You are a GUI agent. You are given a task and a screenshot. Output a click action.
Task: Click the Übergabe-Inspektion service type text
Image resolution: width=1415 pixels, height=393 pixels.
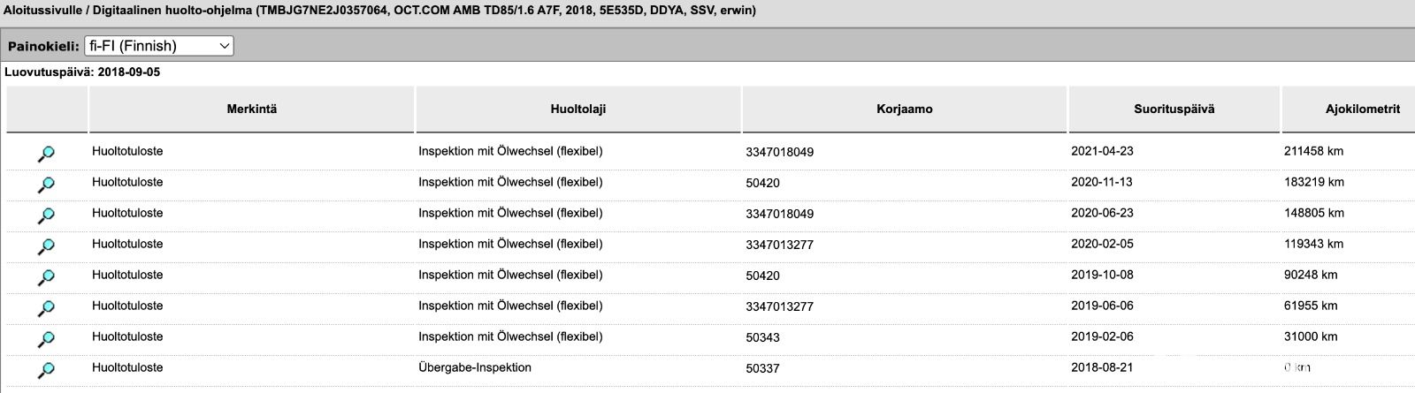(x=475, y=367)
